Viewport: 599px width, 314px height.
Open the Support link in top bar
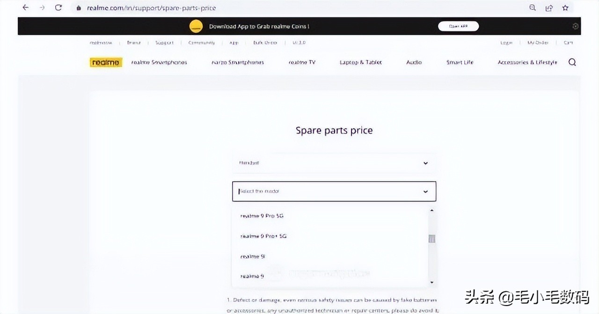tap(164, 43)
